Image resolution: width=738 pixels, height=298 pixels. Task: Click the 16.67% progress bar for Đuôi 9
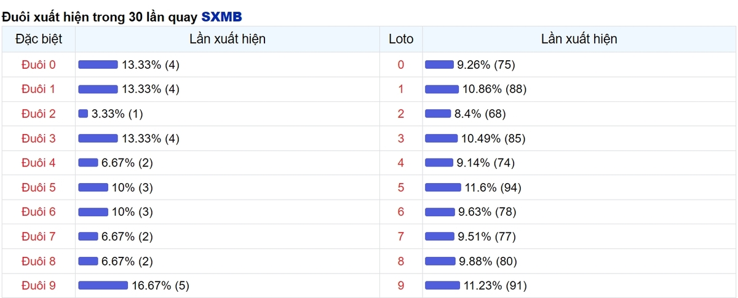(x=103, y=286)
